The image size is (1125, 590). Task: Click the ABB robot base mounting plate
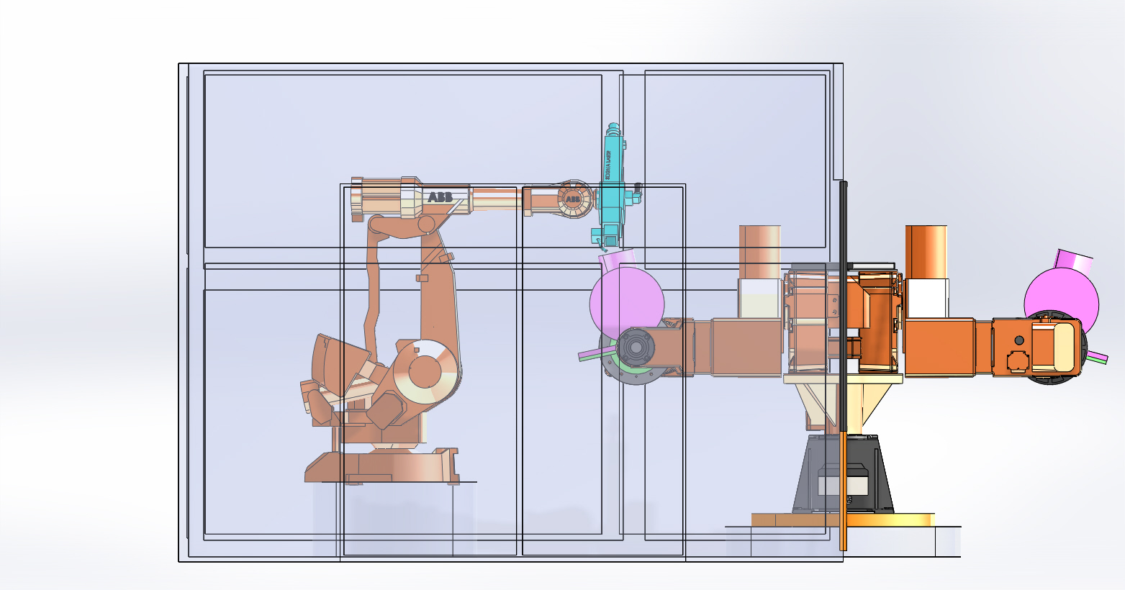(x=381, y=468)
